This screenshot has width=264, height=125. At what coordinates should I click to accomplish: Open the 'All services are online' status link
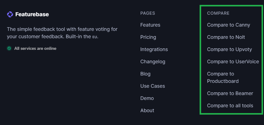pyautogui.click(x=35, y=48)
